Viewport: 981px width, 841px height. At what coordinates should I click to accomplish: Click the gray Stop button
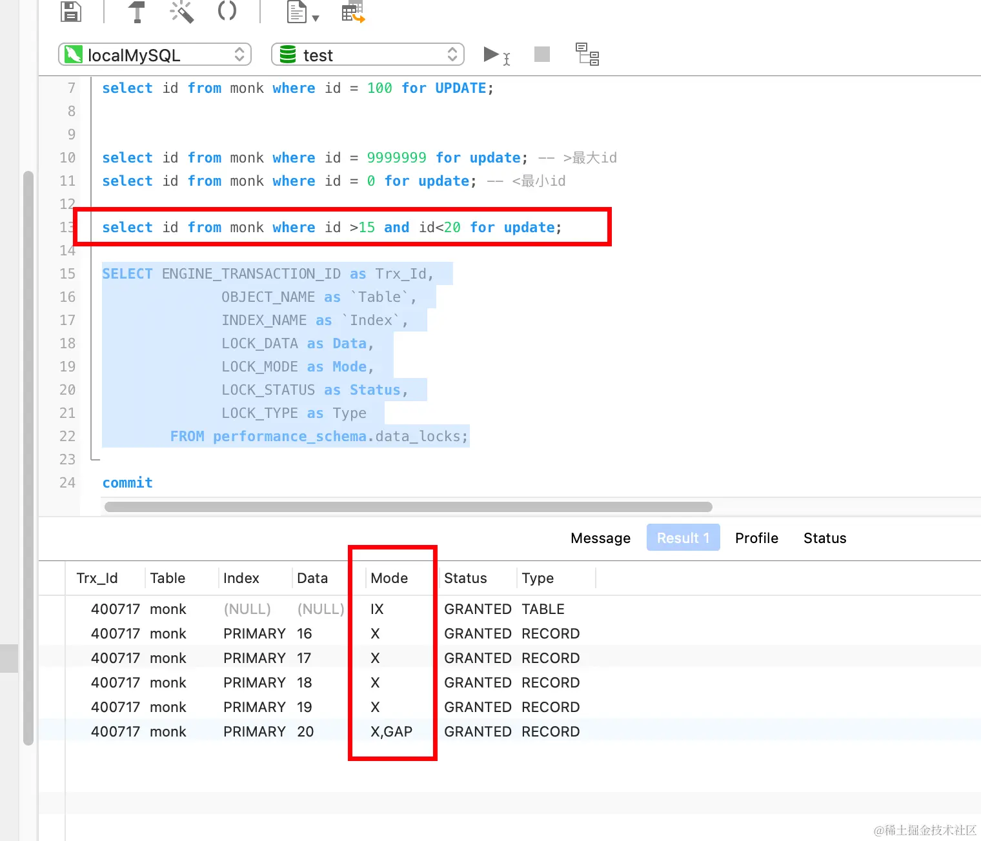coord(542,54)
